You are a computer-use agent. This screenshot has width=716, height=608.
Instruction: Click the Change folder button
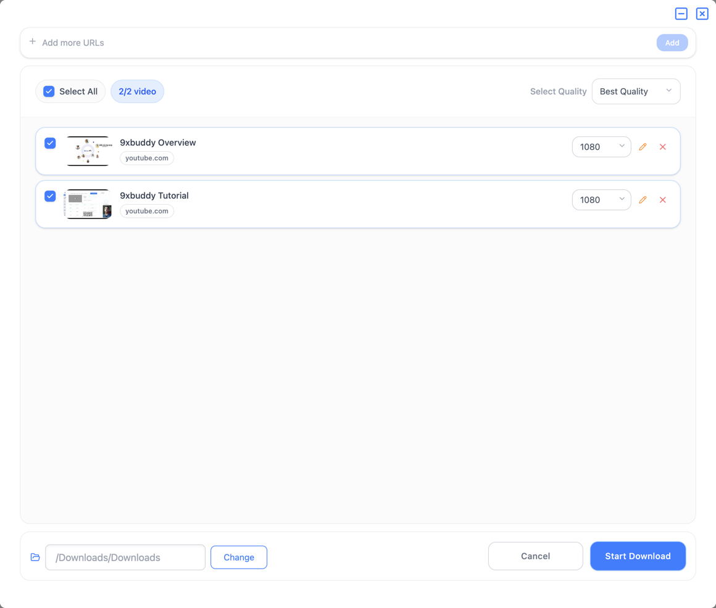pyautogui.click(x=239, y=557)
